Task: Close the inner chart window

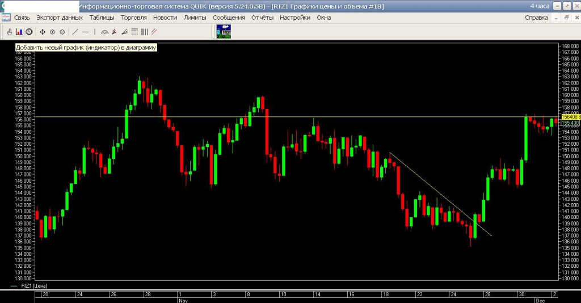Action: point(576,18)
